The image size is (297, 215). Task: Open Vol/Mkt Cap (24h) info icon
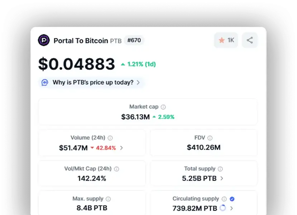coord(116,169)
